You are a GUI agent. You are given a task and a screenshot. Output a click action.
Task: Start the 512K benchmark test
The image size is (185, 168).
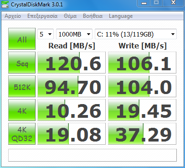[x=22, y=86]
